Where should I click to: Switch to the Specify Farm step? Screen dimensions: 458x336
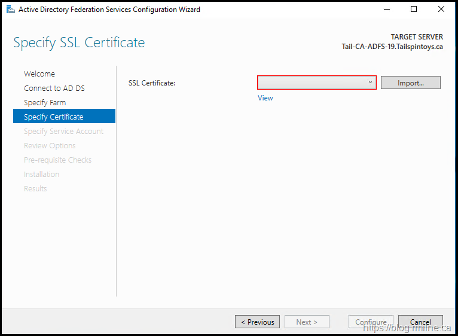(x=45, y=103)
